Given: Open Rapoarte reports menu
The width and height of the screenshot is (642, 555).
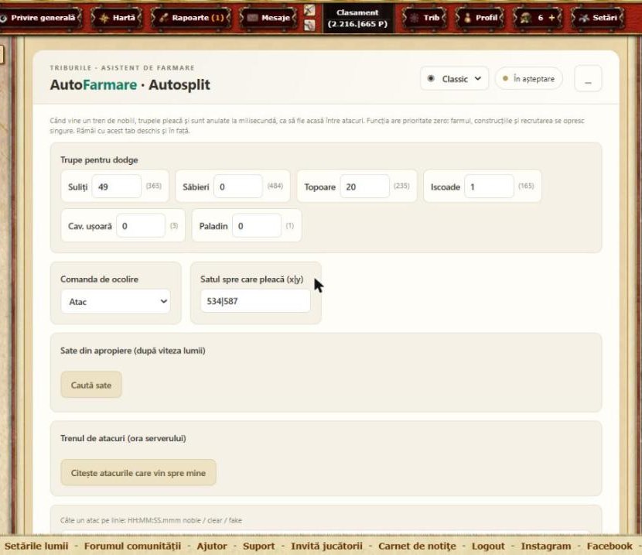Looking at the screenshot, I should [x=192, y=18].
